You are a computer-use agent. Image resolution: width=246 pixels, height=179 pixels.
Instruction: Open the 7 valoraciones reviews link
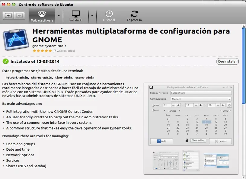click(64, 51)
